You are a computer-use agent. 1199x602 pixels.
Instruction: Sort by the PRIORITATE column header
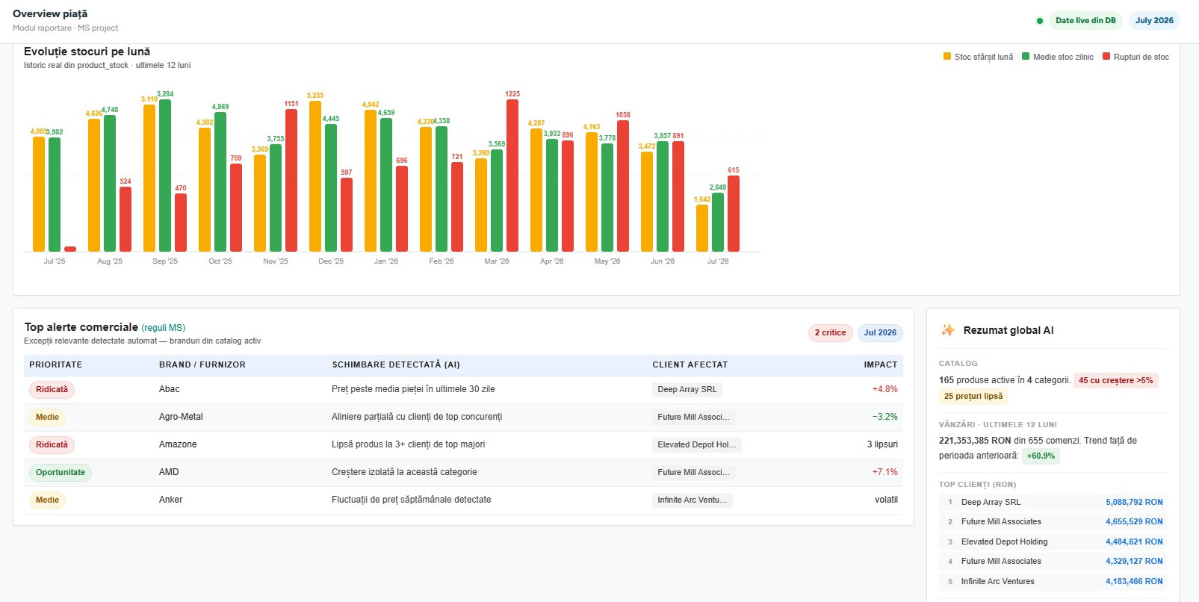point(55,364)
